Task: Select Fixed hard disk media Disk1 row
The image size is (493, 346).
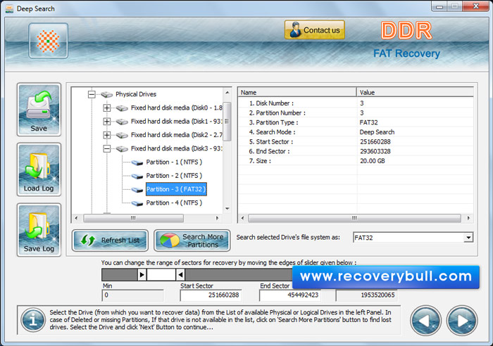Action: pyautogui.click(x=176, y=122)
